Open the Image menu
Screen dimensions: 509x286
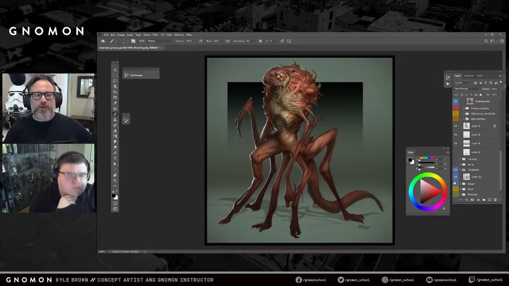[x=121, y=35]
